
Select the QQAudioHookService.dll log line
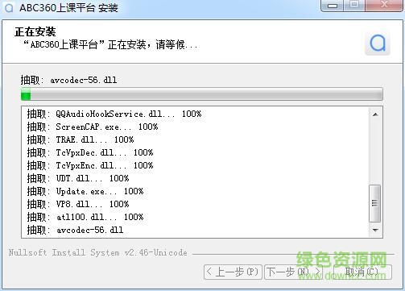point(114,114)
